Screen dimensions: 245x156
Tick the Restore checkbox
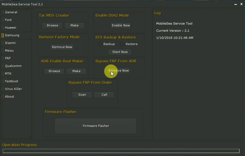coord(122,44)
